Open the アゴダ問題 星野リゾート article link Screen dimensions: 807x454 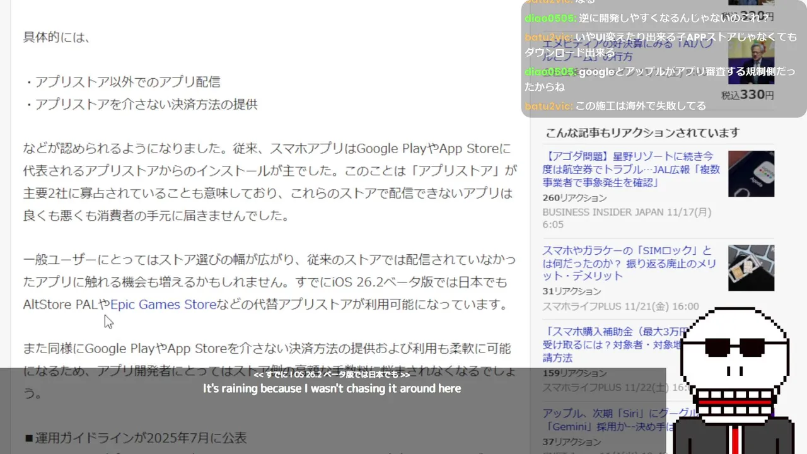point(631,169)
